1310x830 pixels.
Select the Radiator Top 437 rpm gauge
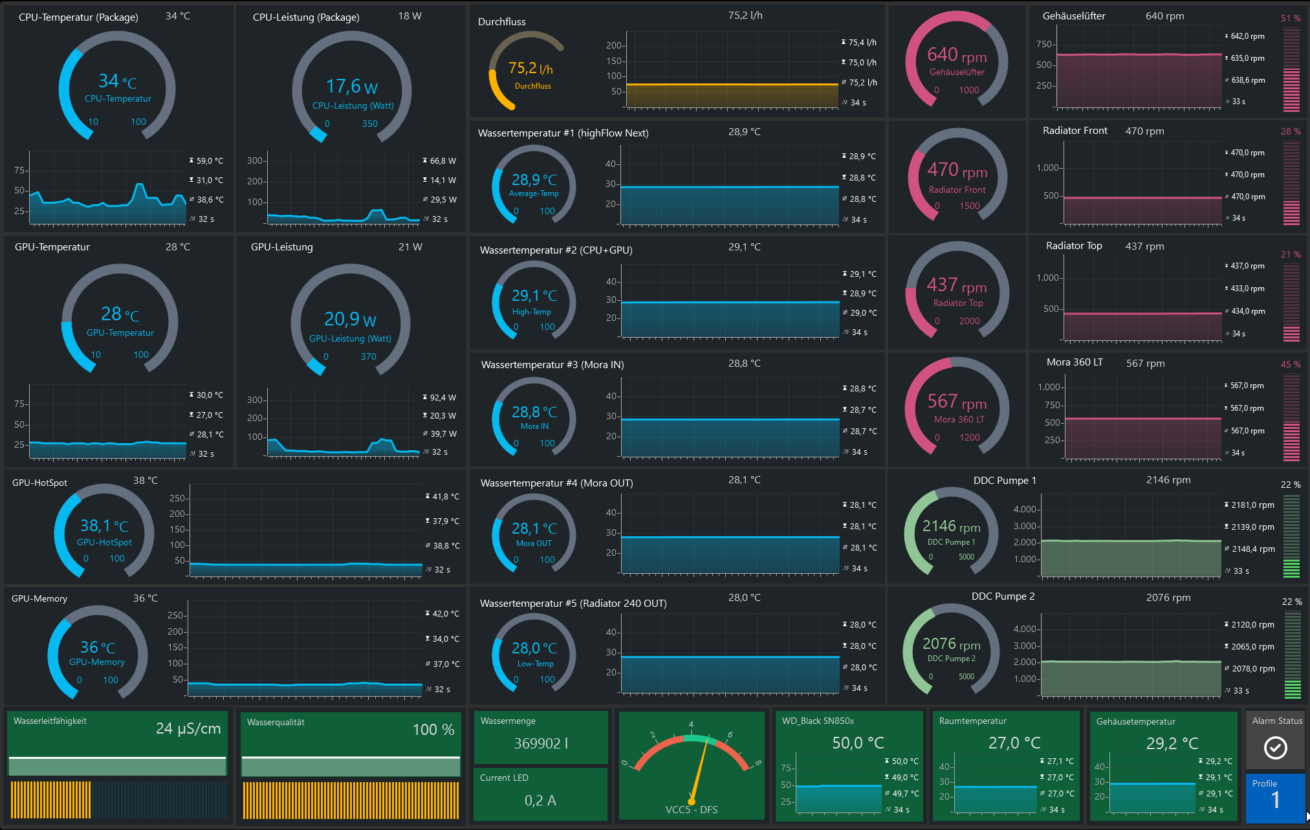pos(956,292)
